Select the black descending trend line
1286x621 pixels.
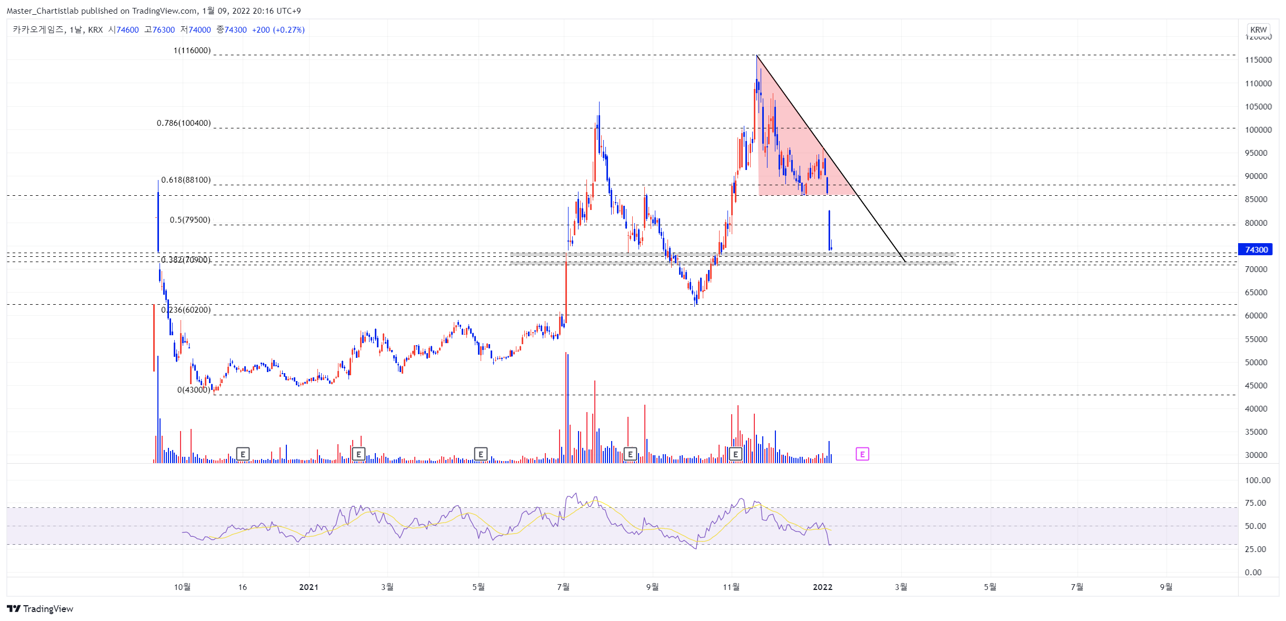831,158
